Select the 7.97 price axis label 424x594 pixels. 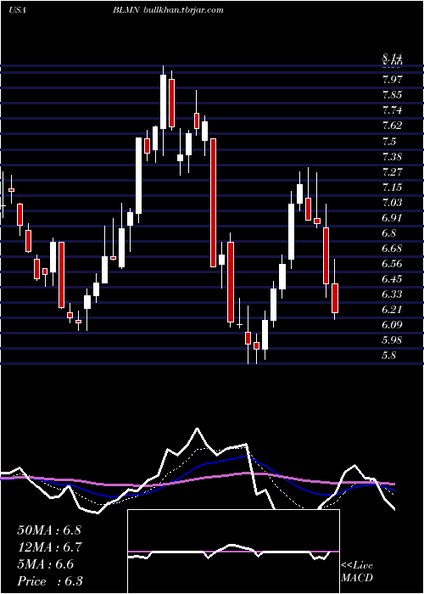click(x=392, y=79)
